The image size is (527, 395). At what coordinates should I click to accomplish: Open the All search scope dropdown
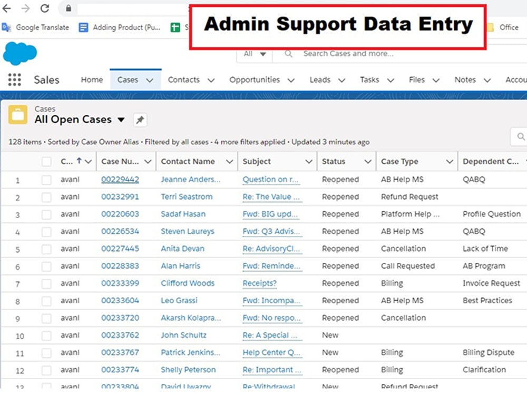point(255,54)
